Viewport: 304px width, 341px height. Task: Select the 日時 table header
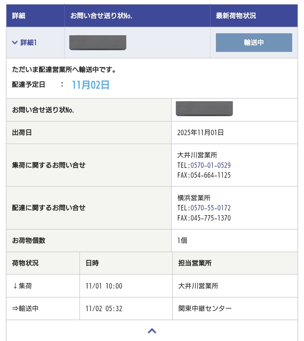tap(92, 263)
